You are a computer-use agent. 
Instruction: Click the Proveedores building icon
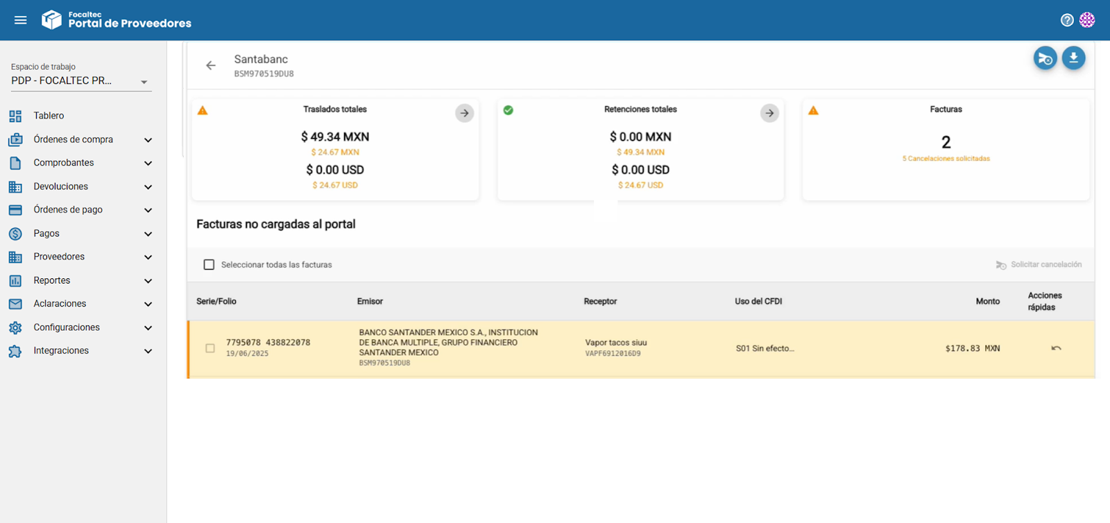(15, 257)
